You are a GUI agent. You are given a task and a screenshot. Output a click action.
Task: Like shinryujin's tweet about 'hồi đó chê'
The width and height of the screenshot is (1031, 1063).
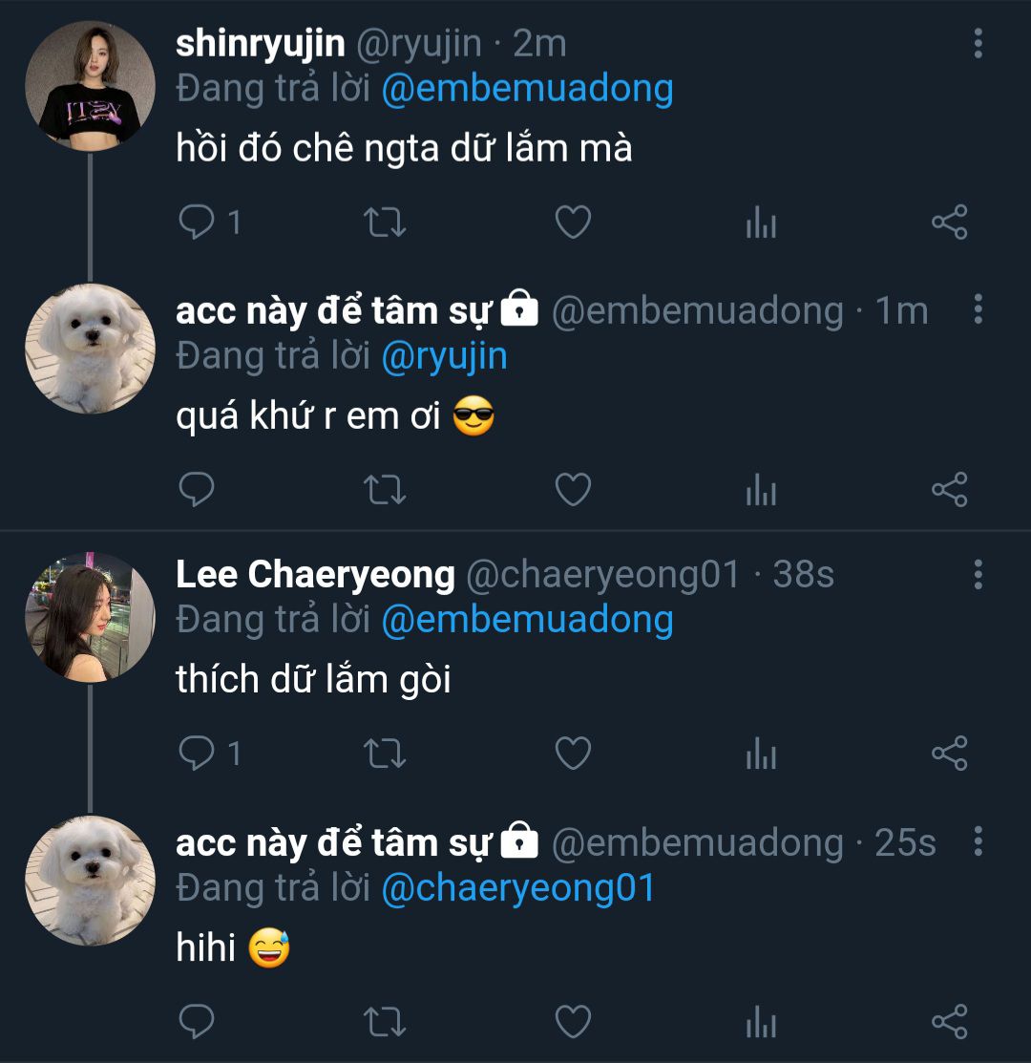573,223
